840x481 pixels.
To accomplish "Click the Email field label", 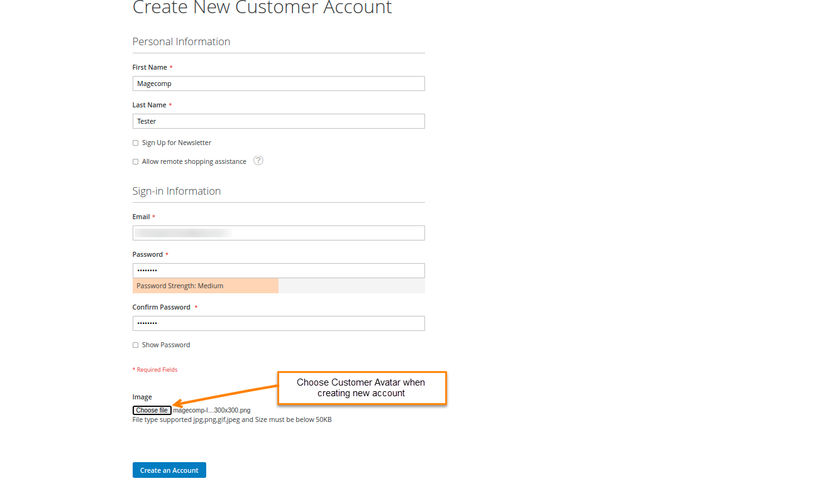I will pos(141,217).
